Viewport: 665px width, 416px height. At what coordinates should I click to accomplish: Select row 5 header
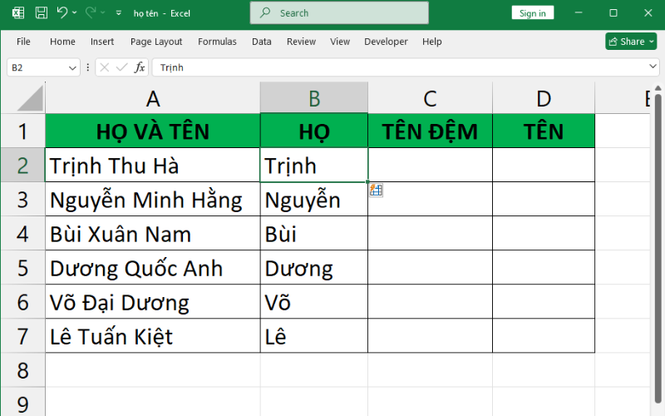point(22,268)
